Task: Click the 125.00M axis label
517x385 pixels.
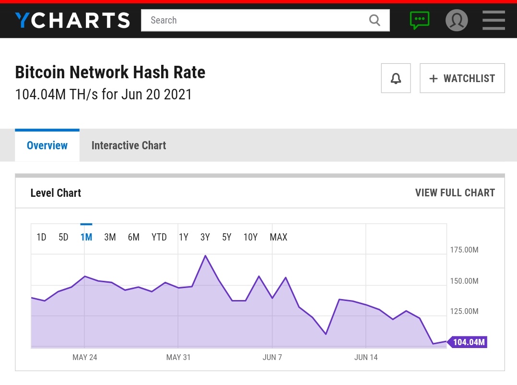Action: click(x=464, y=311)
